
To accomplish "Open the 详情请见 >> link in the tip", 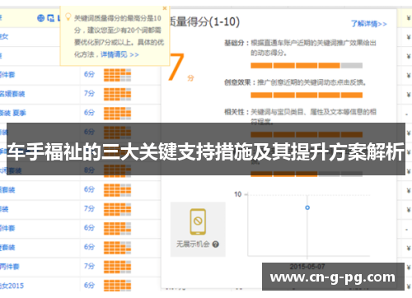I will click(x=119, y=54).
